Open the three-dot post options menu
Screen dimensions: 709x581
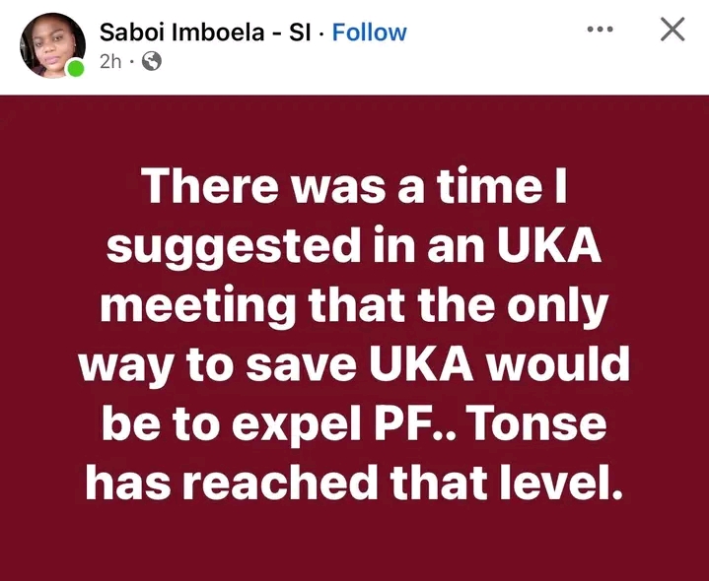(600, 31)
